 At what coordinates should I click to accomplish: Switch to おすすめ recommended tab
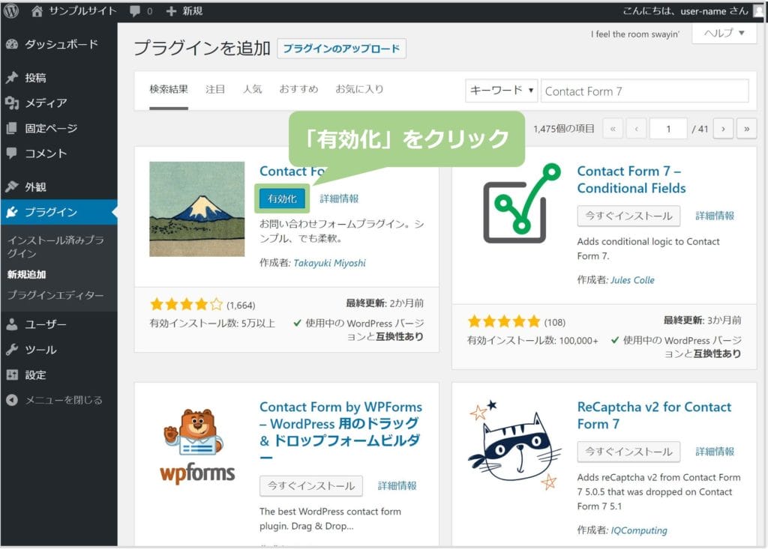point(298,90)
